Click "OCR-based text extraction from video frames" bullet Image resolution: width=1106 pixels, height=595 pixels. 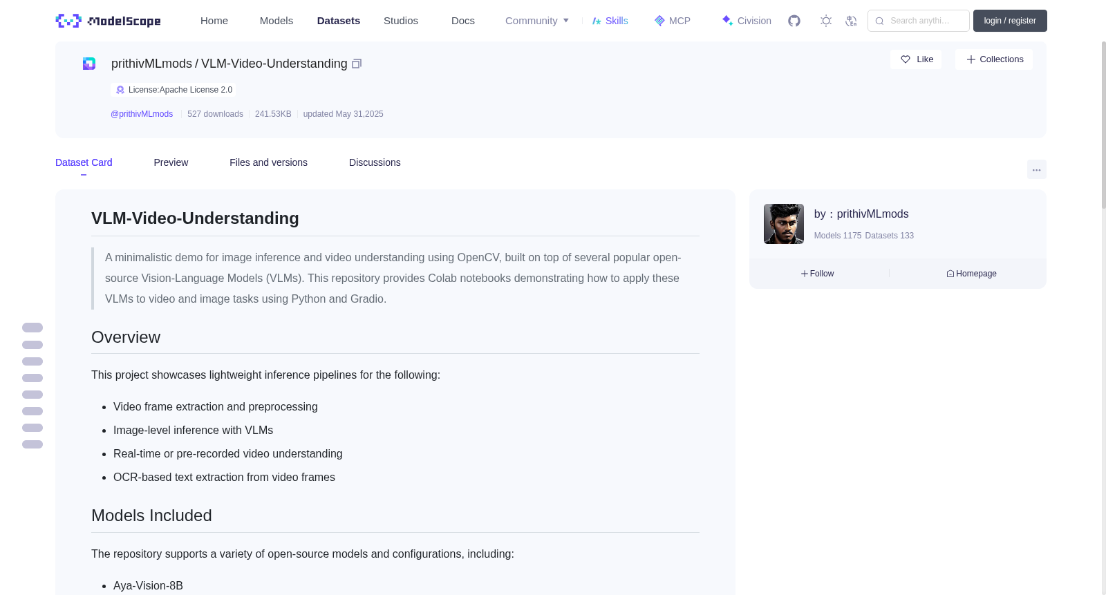pos(224,478)
